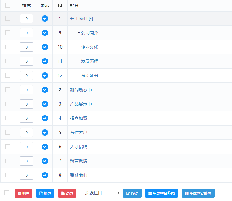
Task: Click the blue 静态 button
Action: click(x=45, y=193)
